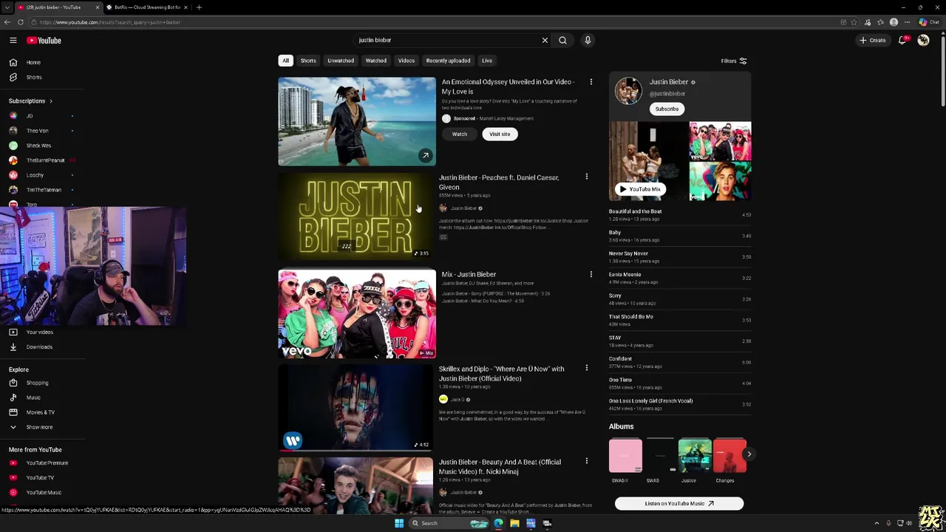Switch to the BotRix browser tab
The width and height of the screenshot is (946, 532).
point(146,7)
